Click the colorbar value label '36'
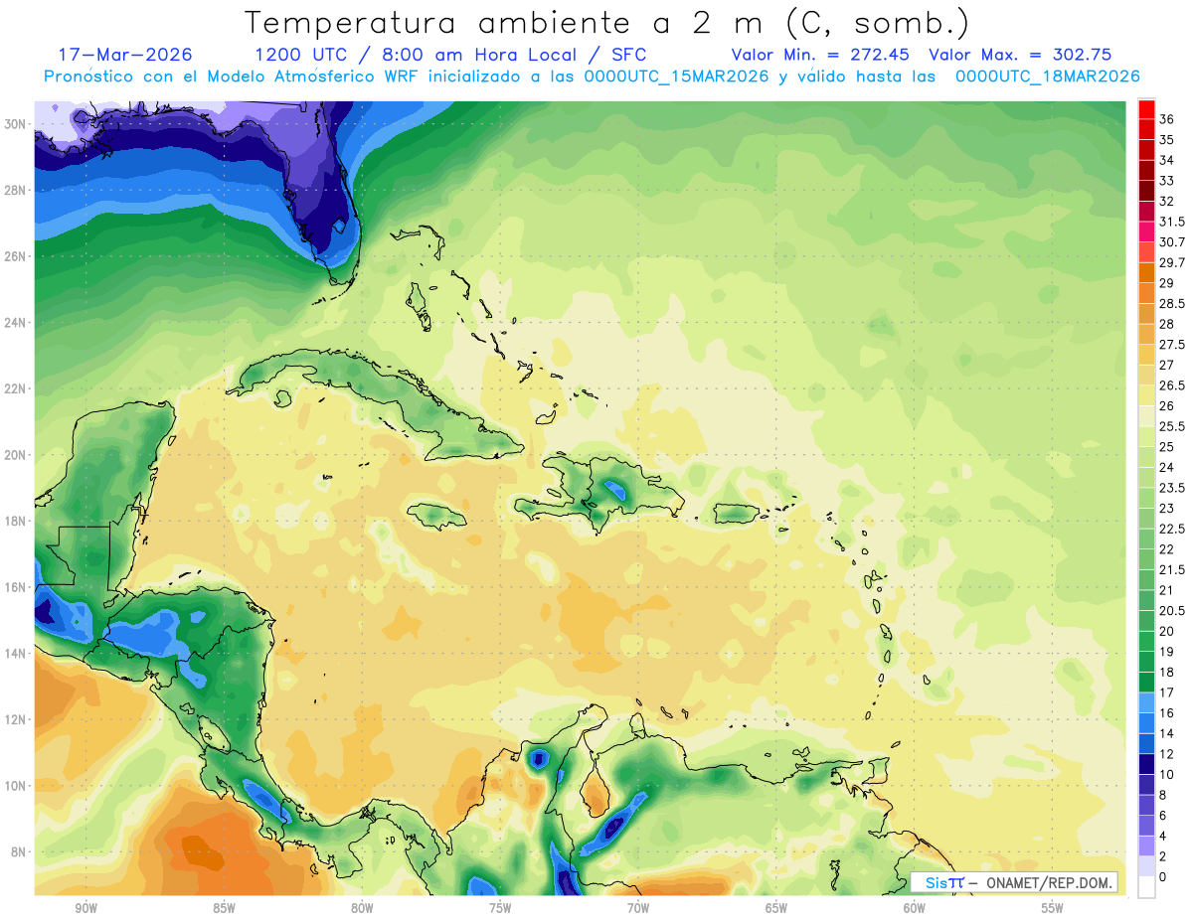This screenshot has width=1193, height=921. tap(1167, 119)
